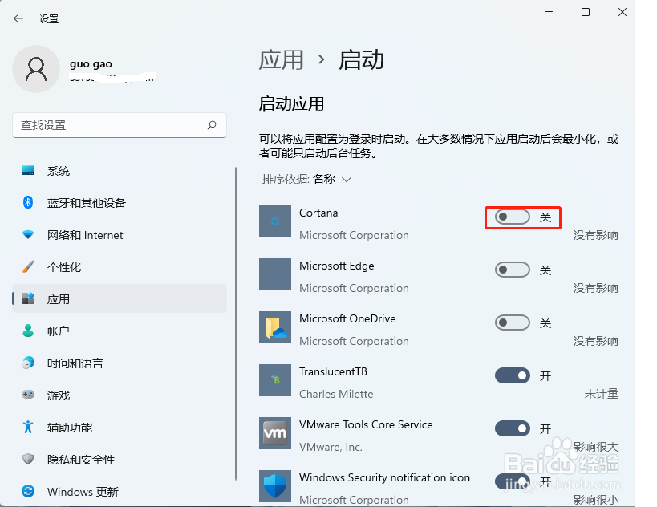Image resolution: width=657 pixels, height=507 pixels.
Task: Open 网络和 Internet settings category
Action: (x=120, y=235)
